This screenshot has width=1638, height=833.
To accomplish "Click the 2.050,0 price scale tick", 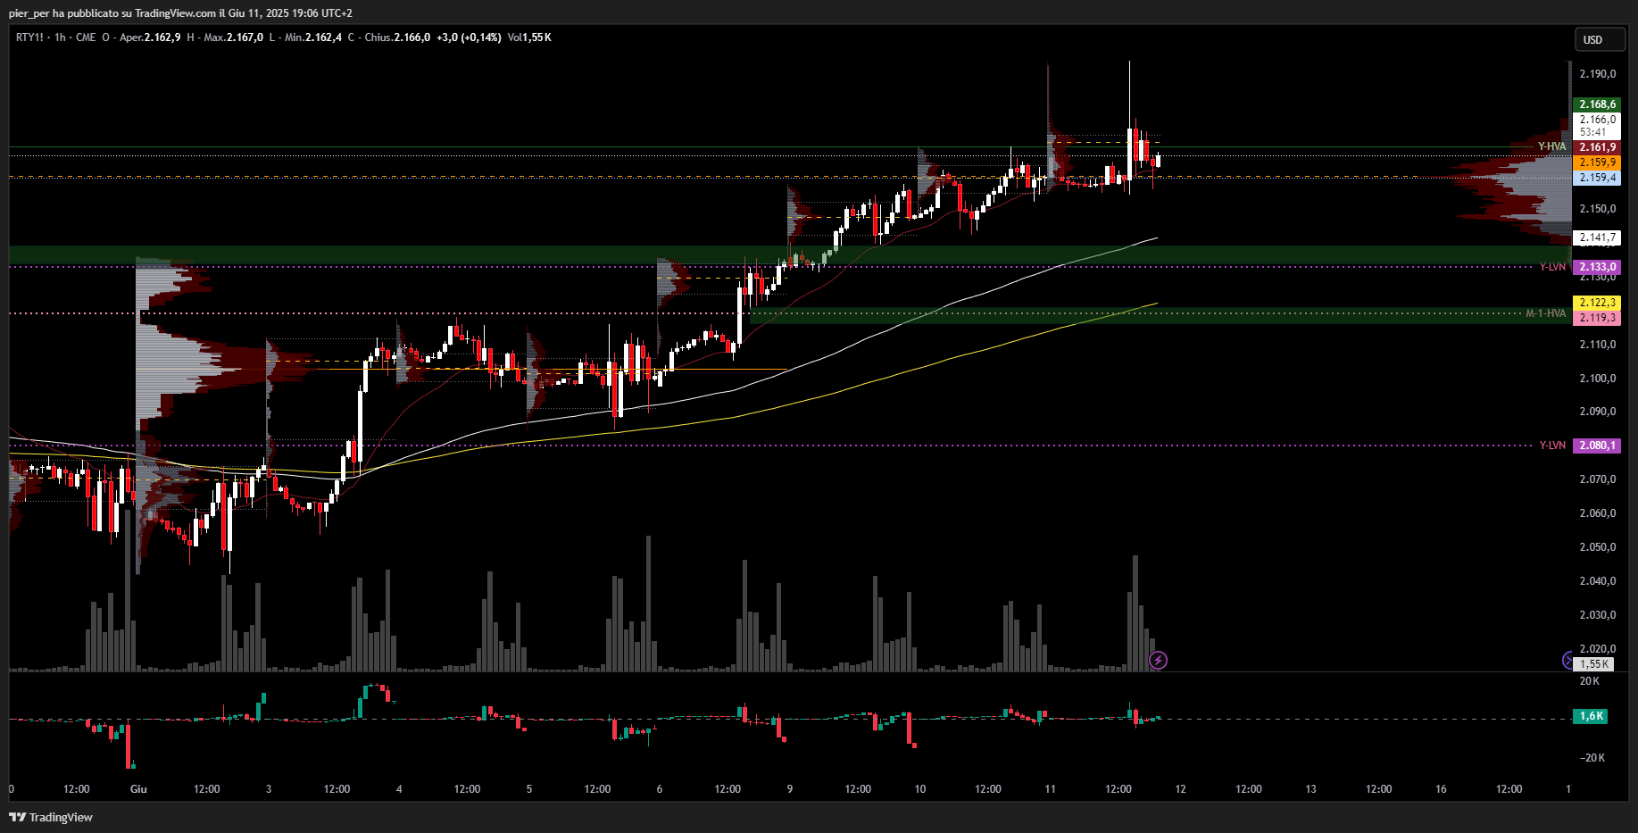I will click(x=1598, y=547).
